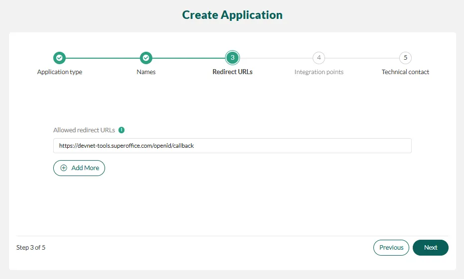This screenshot has width=464, height=279.
Task: Go back with the Previous button
Action: point(391,248)
